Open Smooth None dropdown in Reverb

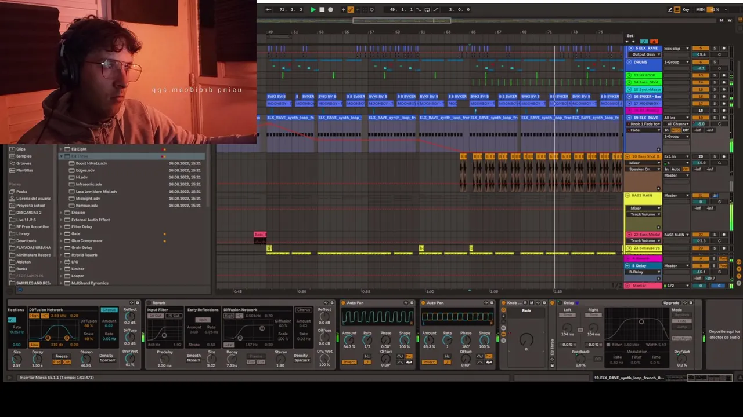193,360
